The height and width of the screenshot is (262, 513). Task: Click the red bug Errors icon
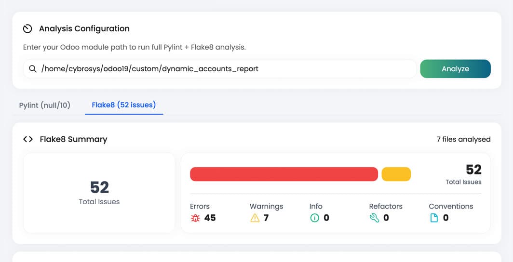(x=195, y=218)
